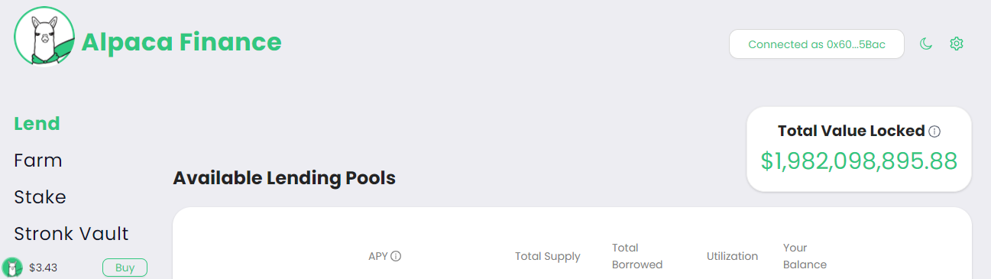Go to the Farm page
This screenshot has height=279, width=991.
click(x=38, y=161)
